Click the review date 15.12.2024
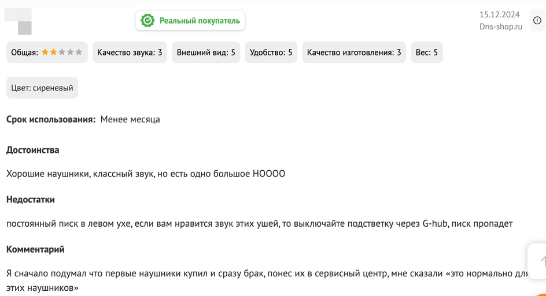 pos(499,14)
